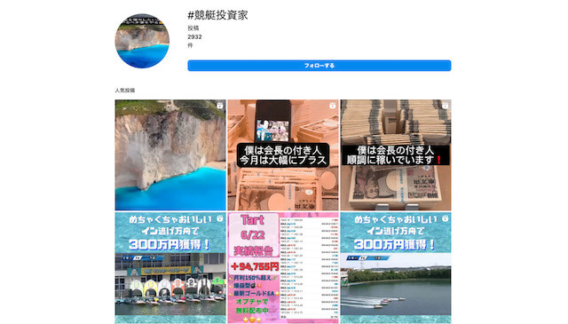568x324 pixels.
Task: Click reel icon on 順調に稼いでいます post
Action: (445, 106)
